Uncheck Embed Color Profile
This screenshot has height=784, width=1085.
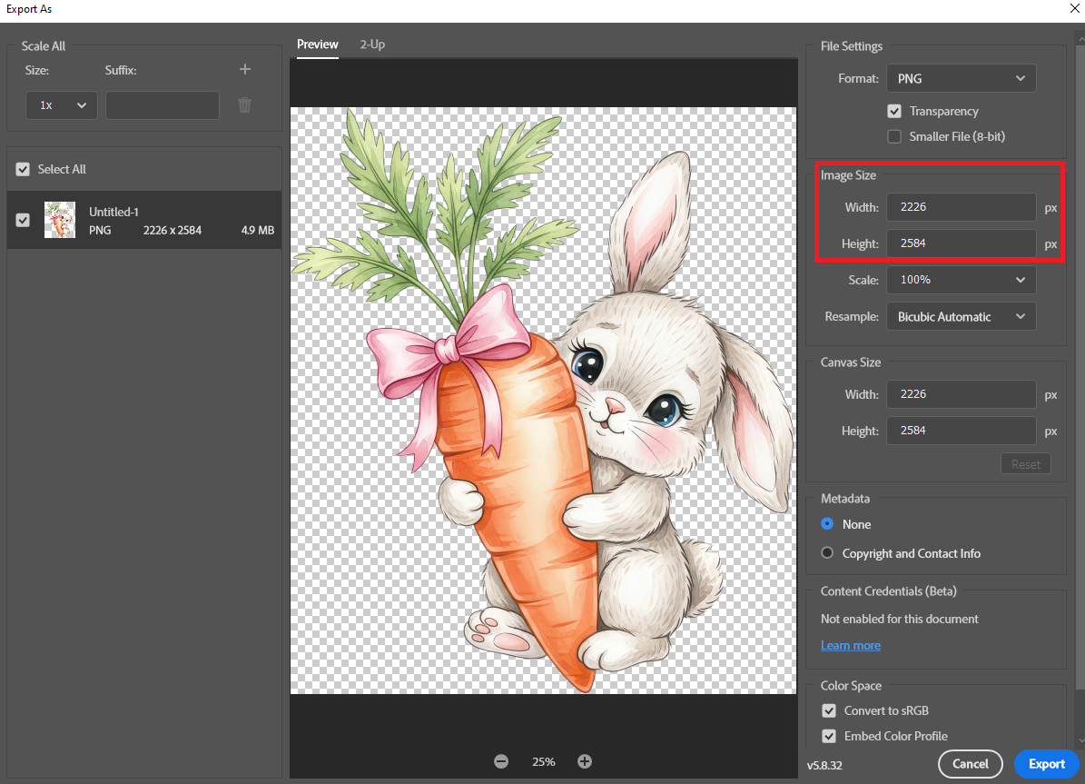(x=828, y=736)
